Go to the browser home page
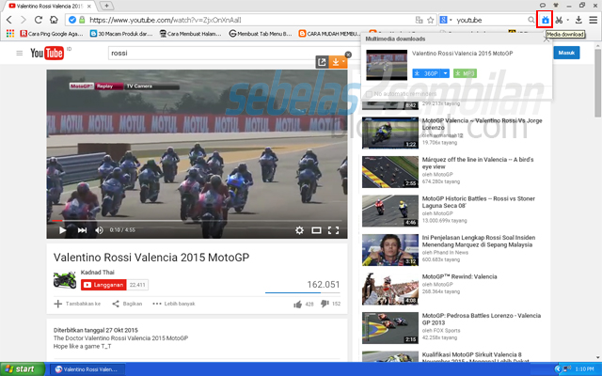The image size is (602, 376). tap(54, 20)
